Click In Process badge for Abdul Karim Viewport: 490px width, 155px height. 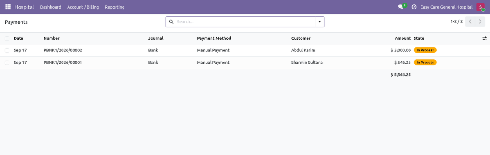click(x=425, y=50)
